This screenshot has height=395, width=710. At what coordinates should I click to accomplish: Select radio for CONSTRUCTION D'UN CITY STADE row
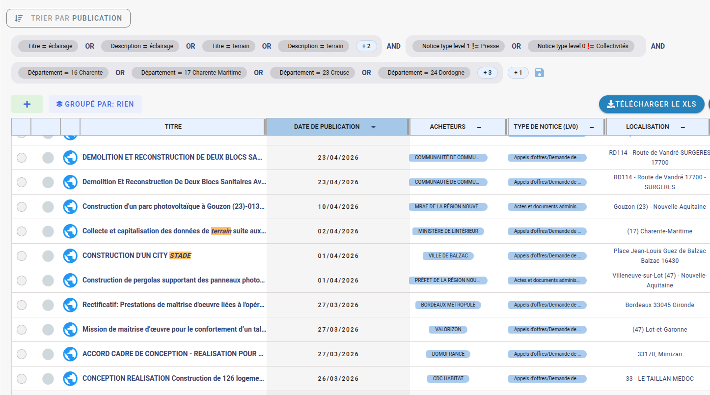coord(22,255)
